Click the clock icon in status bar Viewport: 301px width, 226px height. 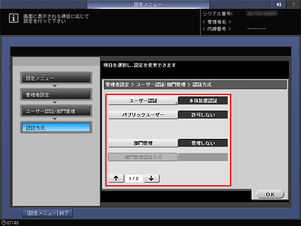[x=3, y=223]
